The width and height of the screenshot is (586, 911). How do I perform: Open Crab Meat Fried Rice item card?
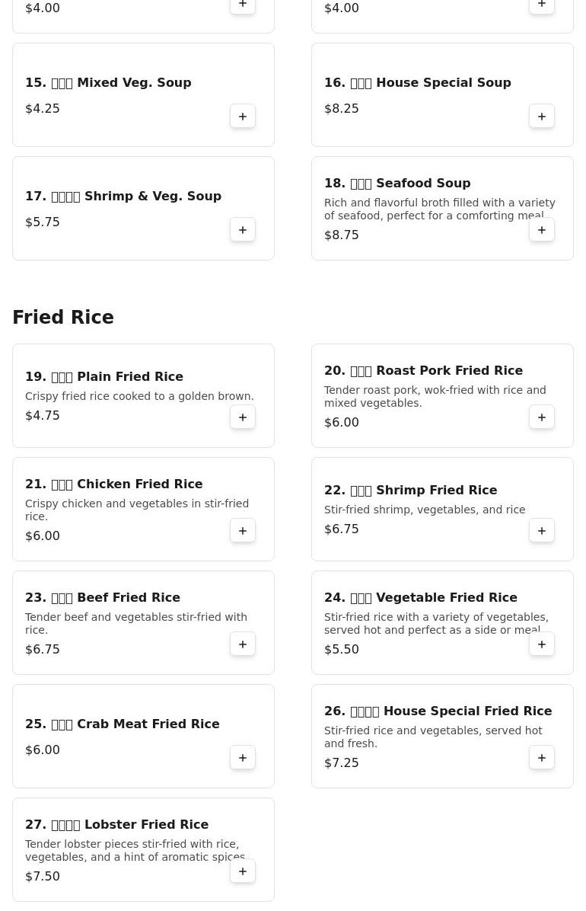click(122, 724)
